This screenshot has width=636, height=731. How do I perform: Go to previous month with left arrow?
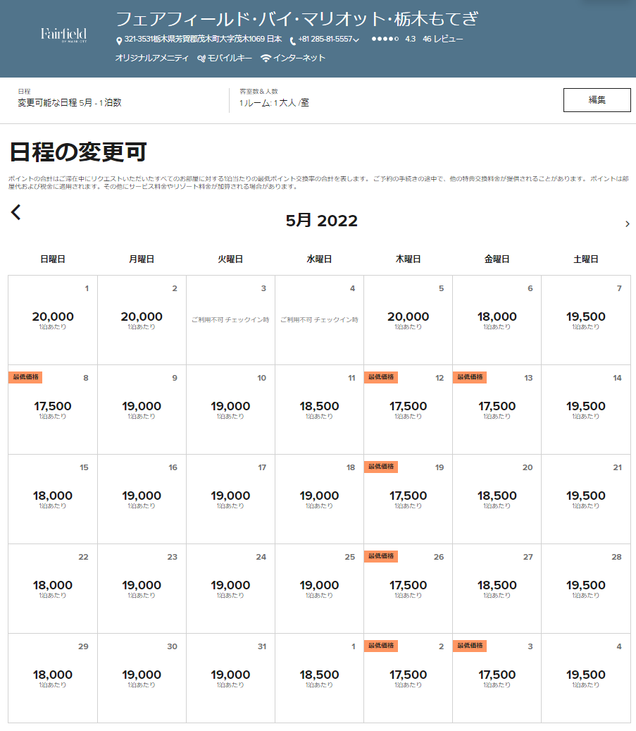click(16, 212)
